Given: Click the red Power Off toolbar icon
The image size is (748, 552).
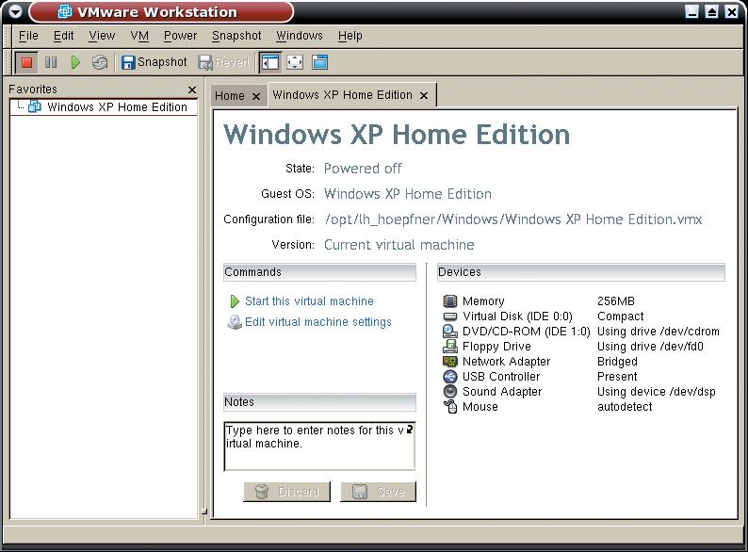Looking at the screenshot, I should pyautogui.click(x=26, y=62).
